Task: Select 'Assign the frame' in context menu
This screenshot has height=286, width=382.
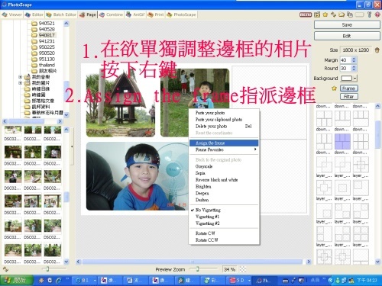Action: click(x=224, y=143)
